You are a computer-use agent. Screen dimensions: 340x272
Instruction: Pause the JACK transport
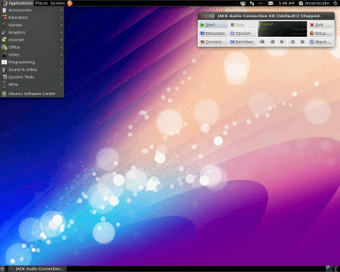[x=293, y=42]
